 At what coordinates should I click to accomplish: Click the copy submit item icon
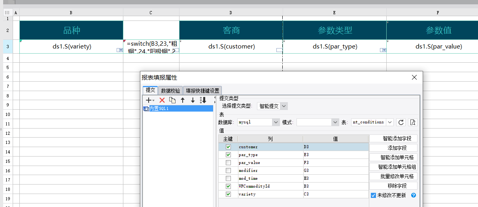pos(172,100)
